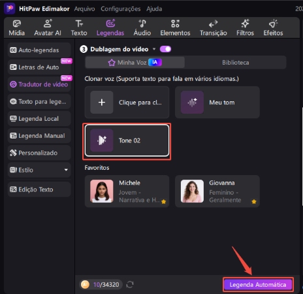303x294 pixels.
Task: Click Michele's portrait thumbnail
Action: [x=102, y=191]
